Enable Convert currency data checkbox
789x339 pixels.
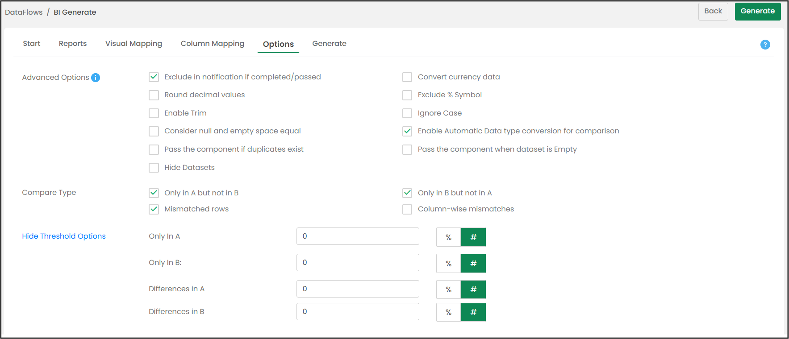point(407,77)
